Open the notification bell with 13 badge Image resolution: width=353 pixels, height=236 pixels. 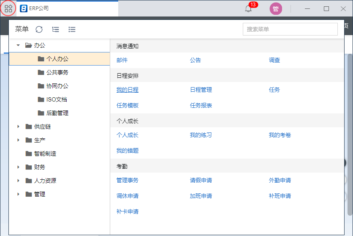[248, 9]
